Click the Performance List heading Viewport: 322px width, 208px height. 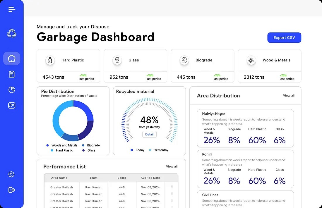64,166
